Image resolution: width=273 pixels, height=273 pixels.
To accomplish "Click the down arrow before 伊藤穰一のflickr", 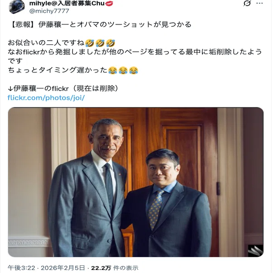I will (x=10, y=89).
